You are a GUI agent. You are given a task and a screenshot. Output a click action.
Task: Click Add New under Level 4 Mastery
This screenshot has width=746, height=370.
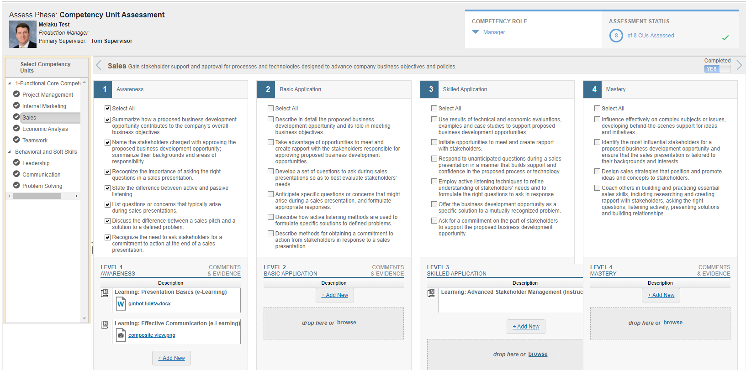point(661,295)
